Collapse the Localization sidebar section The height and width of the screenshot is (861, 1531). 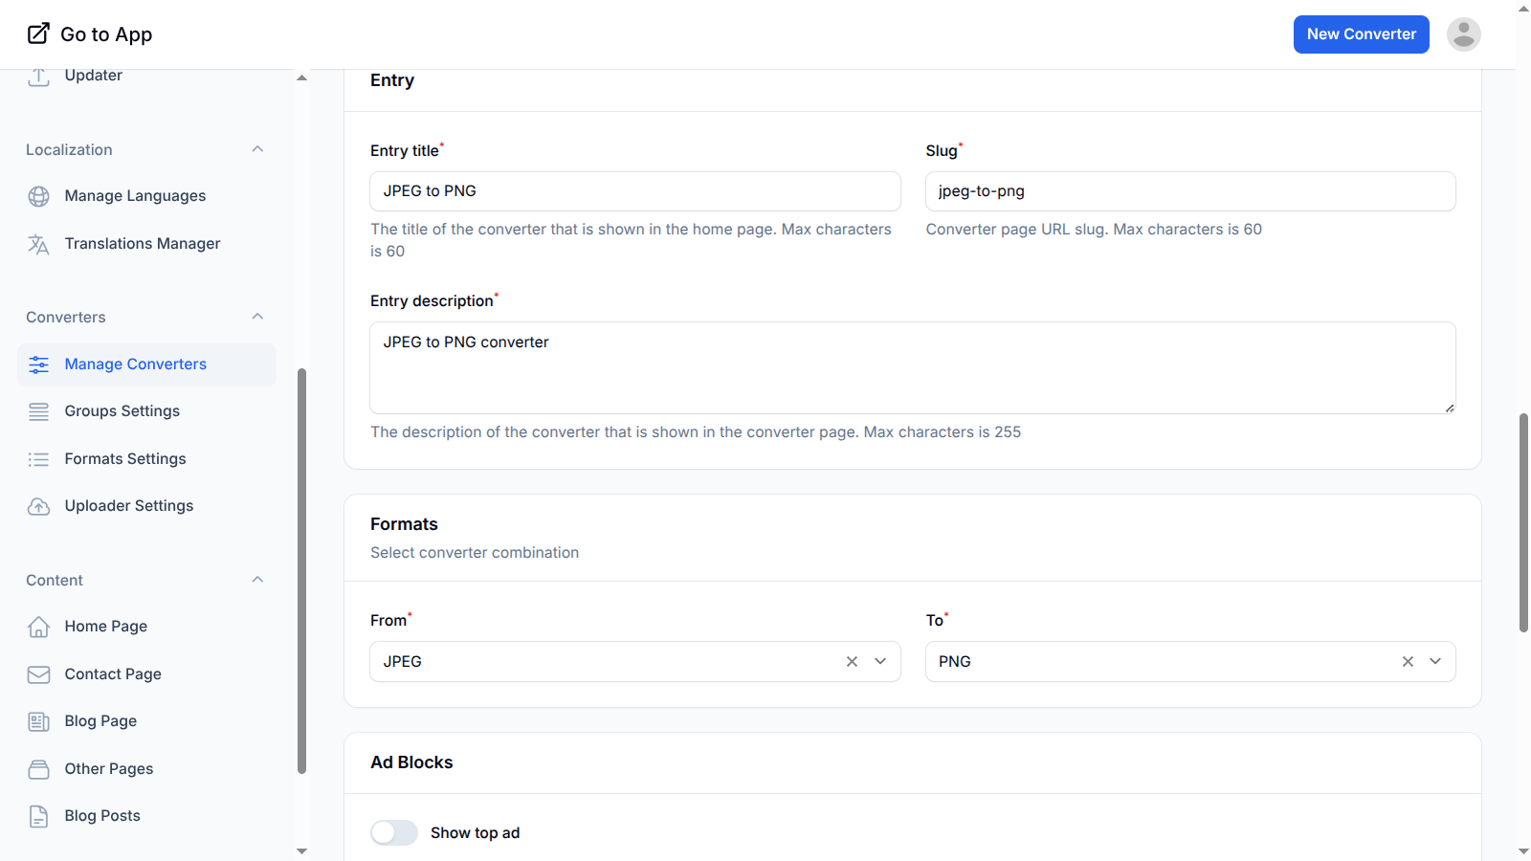pos(257,149)
